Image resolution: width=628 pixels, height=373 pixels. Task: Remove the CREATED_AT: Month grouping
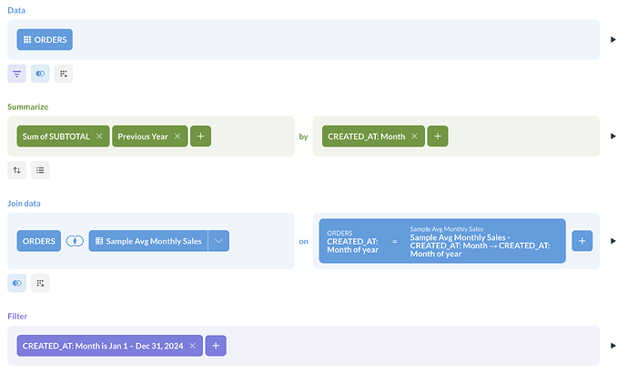coord(414,136)
